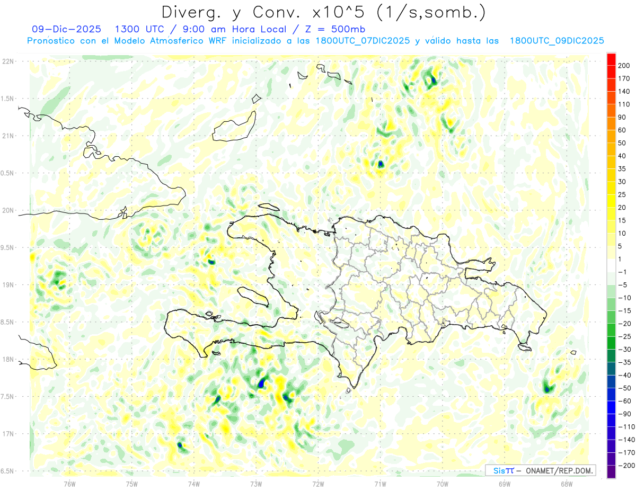Select the '71W' longitude label

[381, 484]
